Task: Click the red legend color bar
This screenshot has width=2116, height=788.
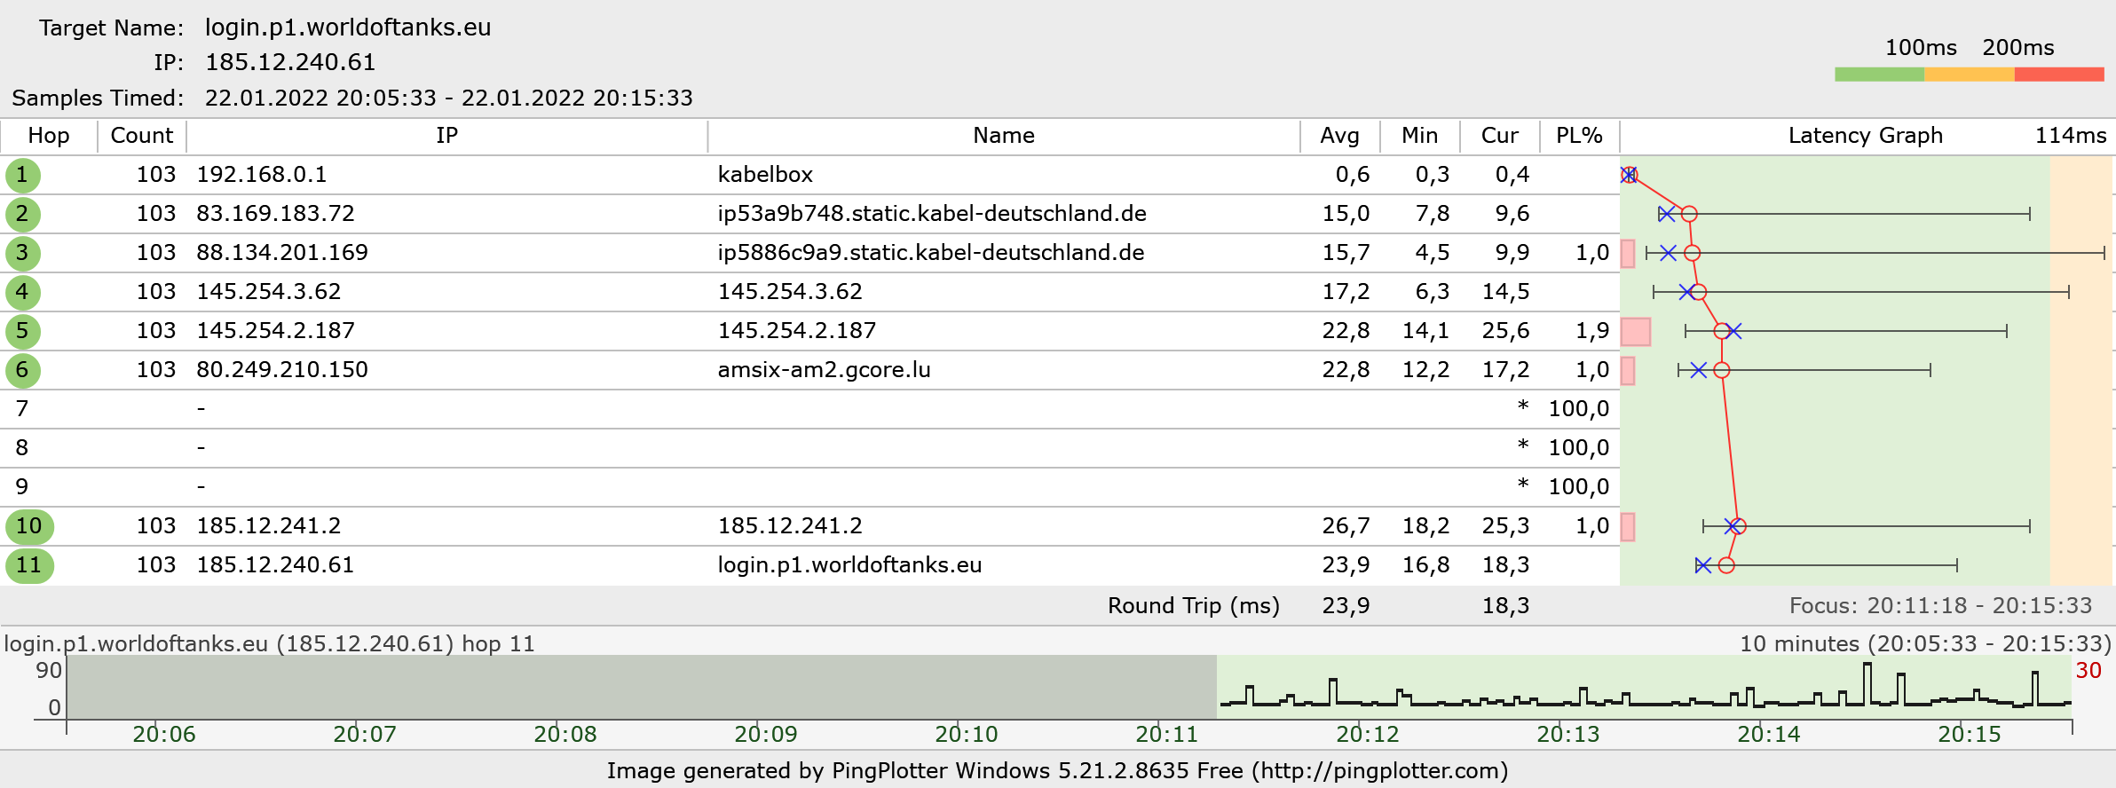Action: click(x=2059, y=75)
